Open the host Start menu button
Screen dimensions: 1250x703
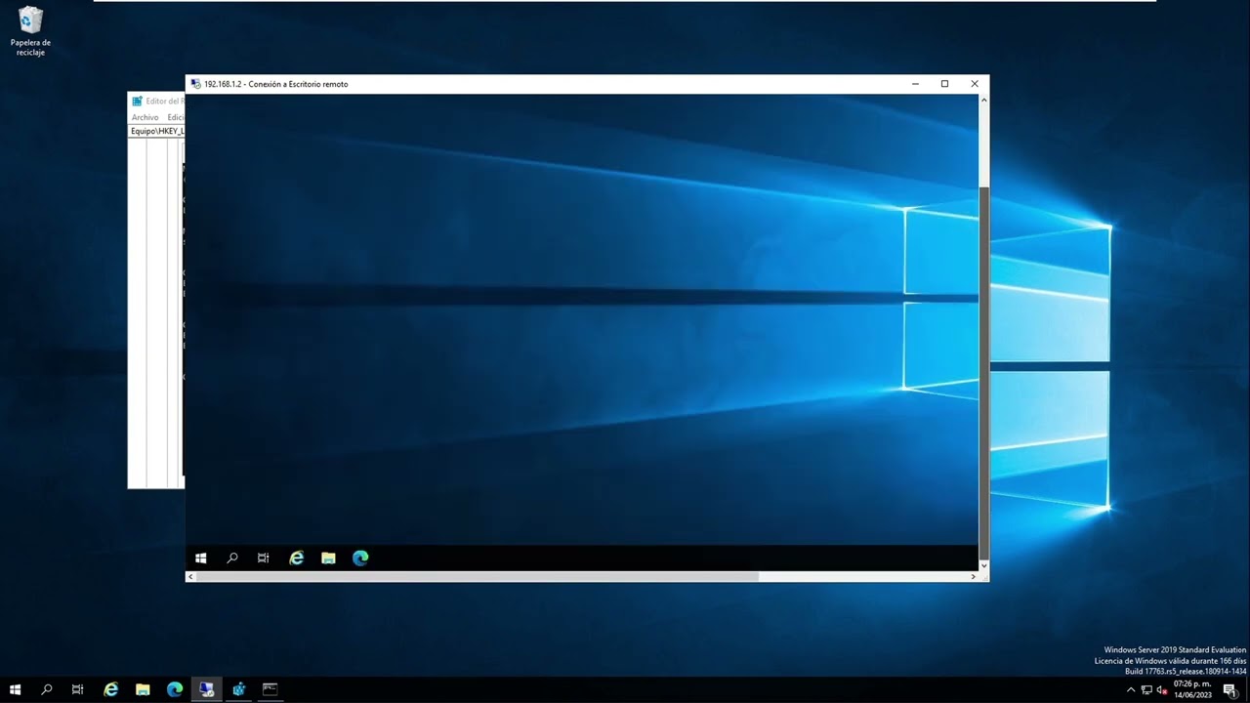15,689
